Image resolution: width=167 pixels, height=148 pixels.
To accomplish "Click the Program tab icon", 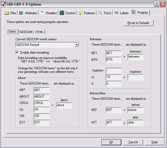I will 133,12.
